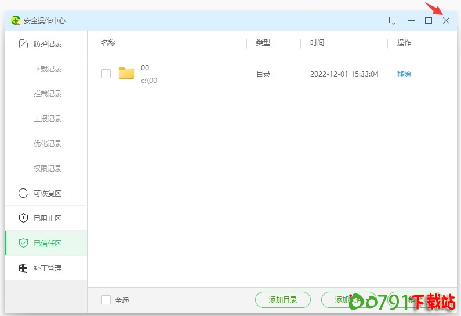Click the 防护记录 notepad icon
This screenshot has width=461, height=316.
coord(23,43)
